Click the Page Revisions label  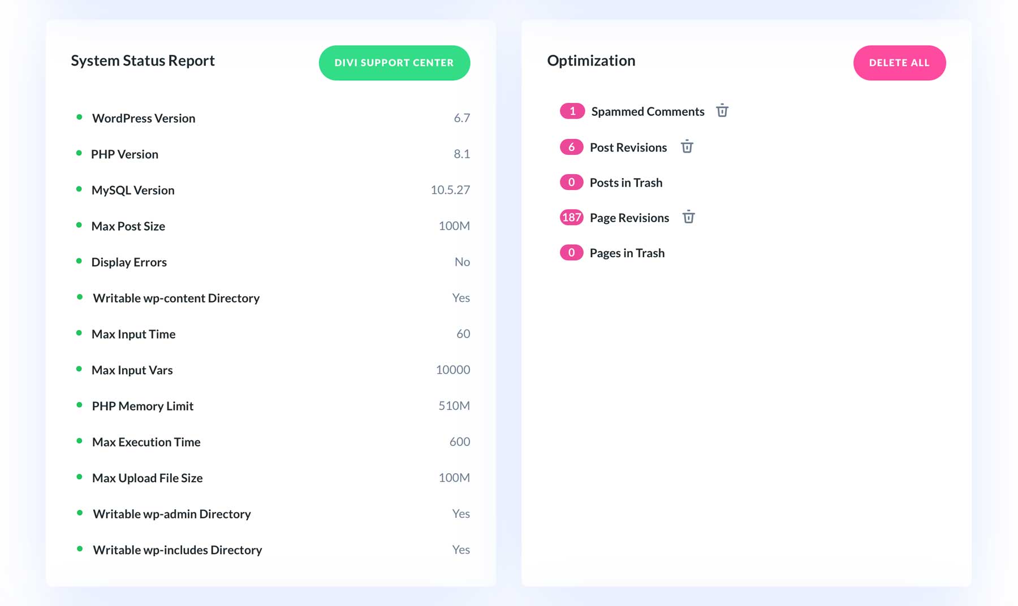pos(629,217)
